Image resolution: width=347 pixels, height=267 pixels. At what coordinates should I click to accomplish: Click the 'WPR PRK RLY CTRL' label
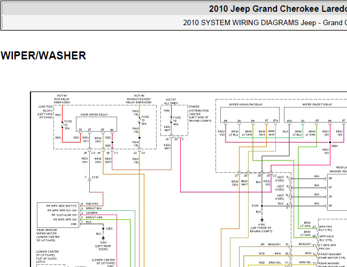[326, 228]
